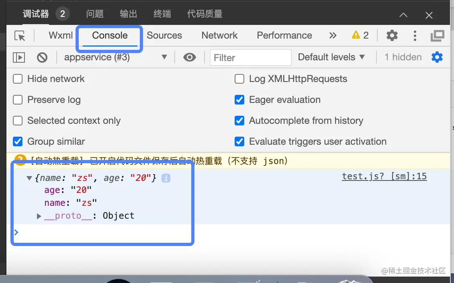This screenshot has height=283, width=454.
Task: Enable Log XMLHttpRequests checkbox
Action: pyautogui.click(x=239, y=79)
